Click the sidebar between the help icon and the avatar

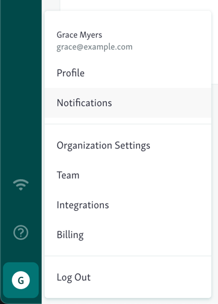[21, 251]
